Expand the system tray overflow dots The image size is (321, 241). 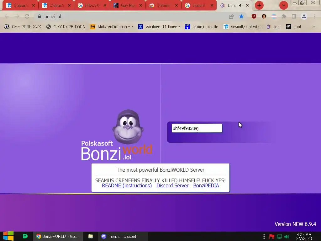pos(264,237)
